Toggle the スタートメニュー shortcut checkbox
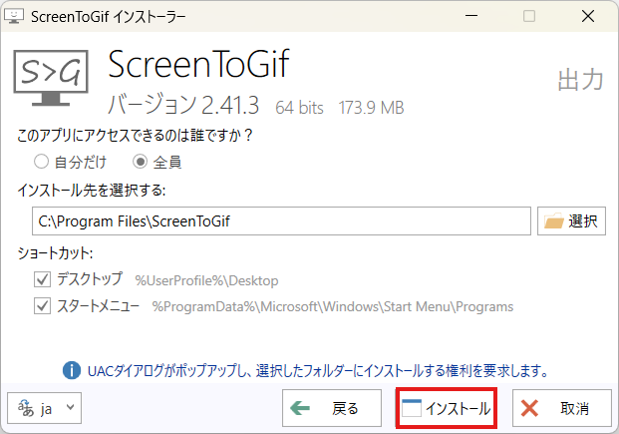This screenshot has height=434, width=619. coord(42,306)
